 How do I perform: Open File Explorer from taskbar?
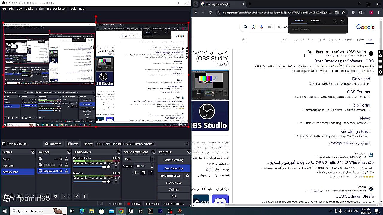92,211
